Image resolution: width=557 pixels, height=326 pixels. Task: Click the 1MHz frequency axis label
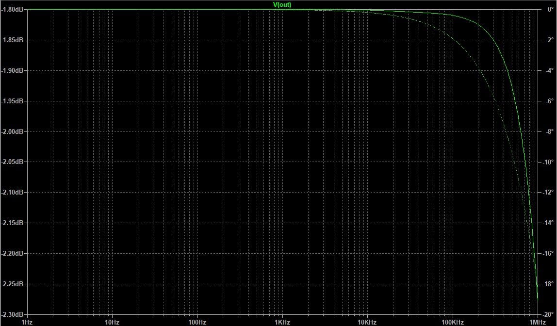[537, 322]
